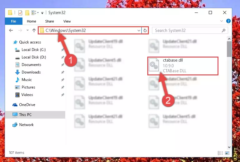The height and width of the screenshot is (162, 240).
Task: Switch to the Share ribbon tab
Action: [50, 21]
